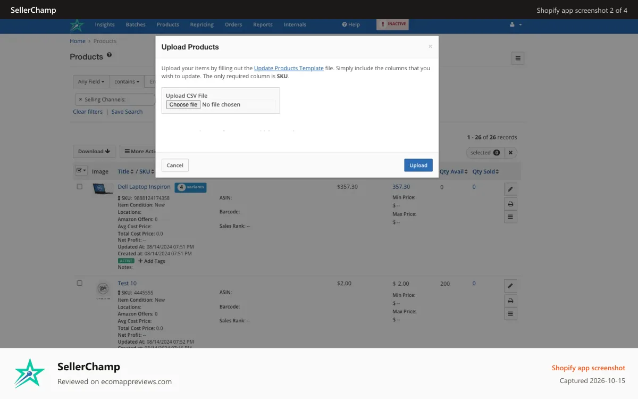This screenshot has height=399, width=638.
Task: Click the clear selection X icon
Action: (510, 153)
